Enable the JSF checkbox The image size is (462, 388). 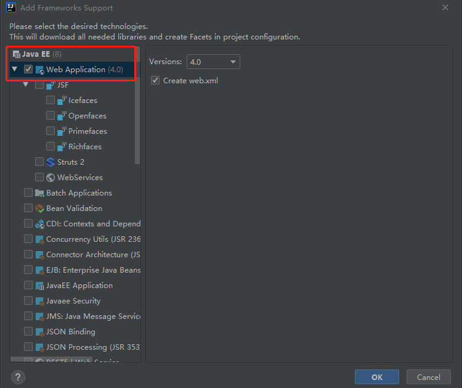39,85
